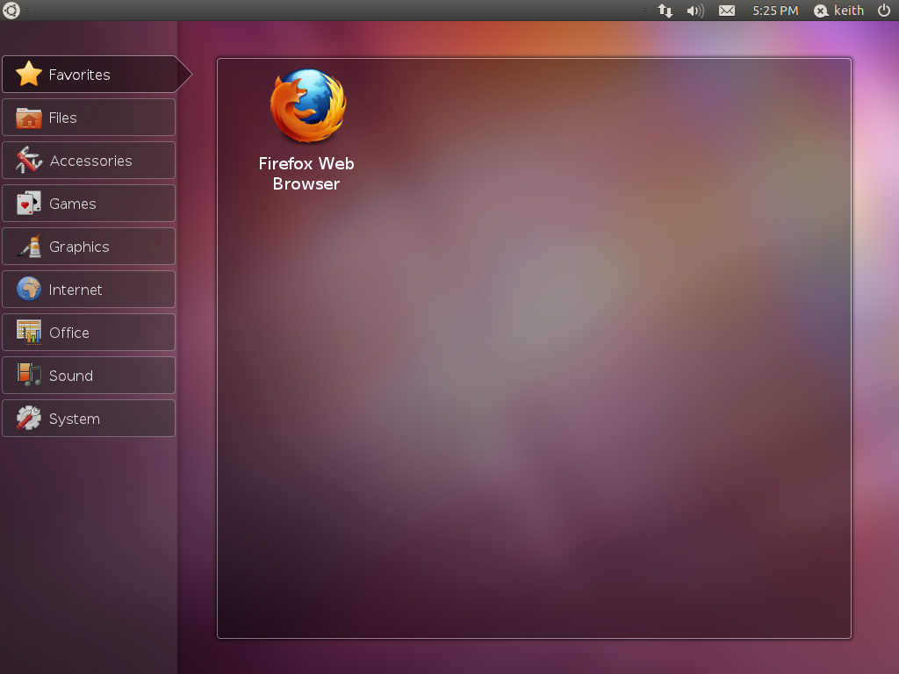Screen dimensions: 899x674
Task: Open the messaging menu envelope icon
Action: (726, 11)
